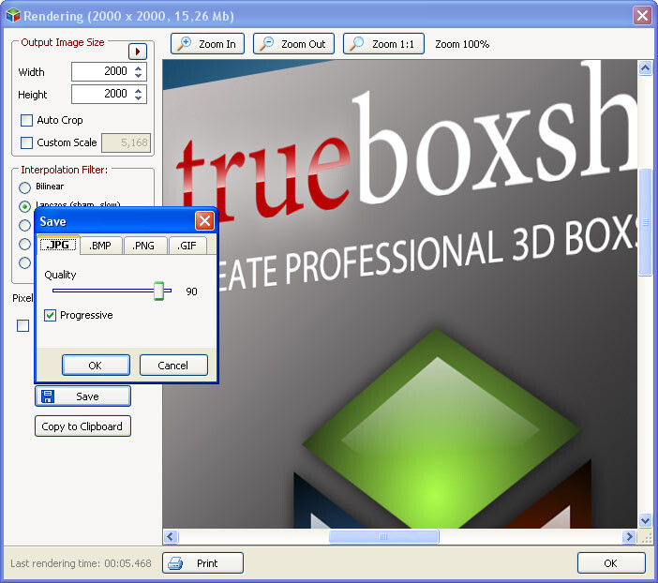Screen dimensions: 658x583
Task: Close the Save dialog with red X
Action: click(204, 221)
